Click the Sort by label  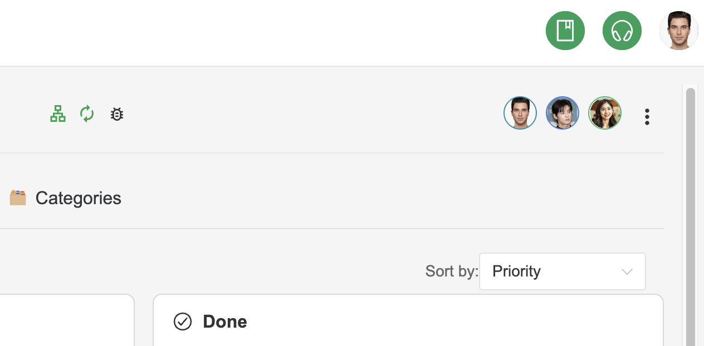(451, 271)
